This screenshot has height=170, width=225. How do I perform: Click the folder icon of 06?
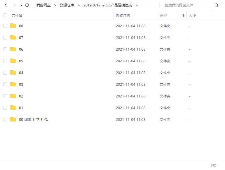(13, 49)
